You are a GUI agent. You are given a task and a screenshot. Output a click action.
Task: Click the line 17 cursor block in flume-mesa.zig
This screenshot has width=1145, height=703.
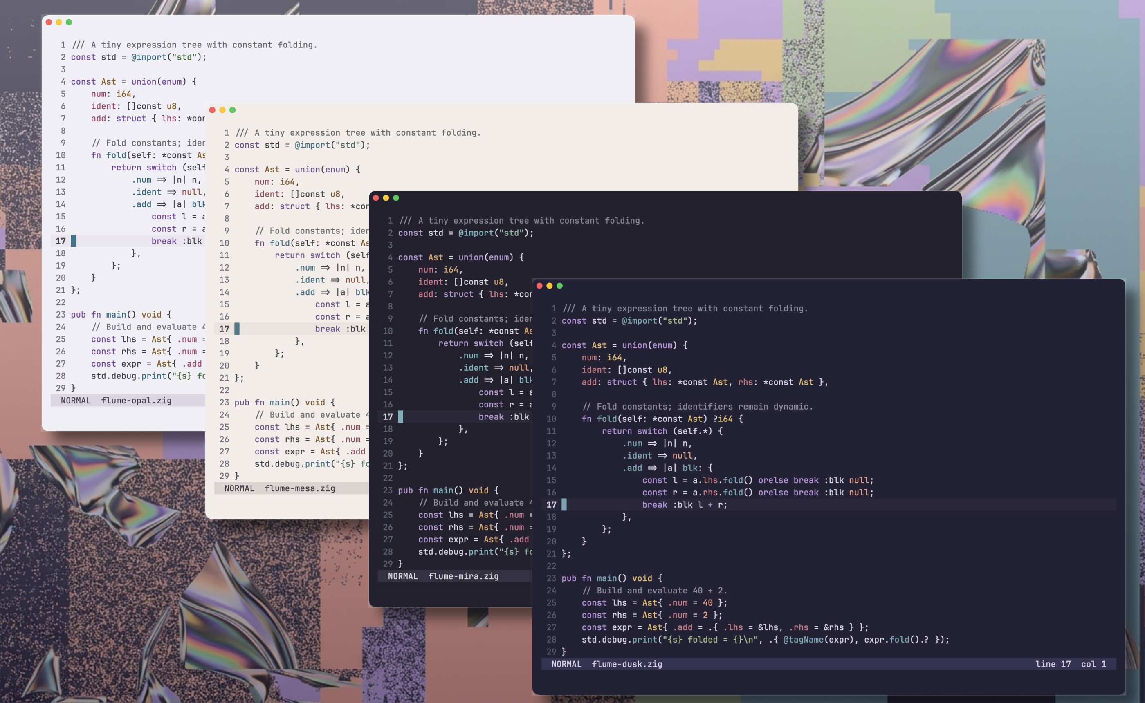click(x=237, y=329)
